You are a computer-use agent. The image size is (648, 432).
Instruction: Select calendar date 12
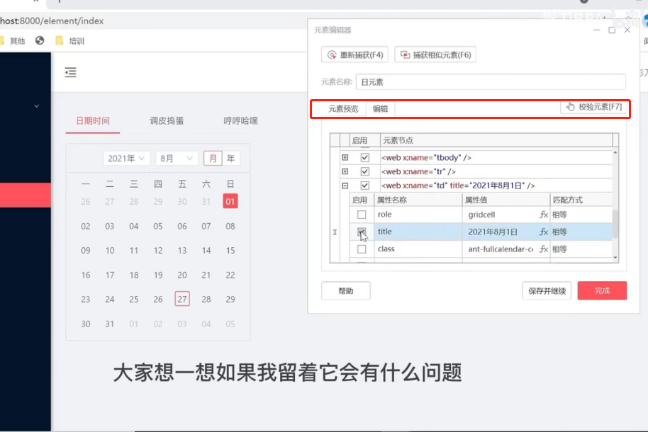(x=158, y=250)
